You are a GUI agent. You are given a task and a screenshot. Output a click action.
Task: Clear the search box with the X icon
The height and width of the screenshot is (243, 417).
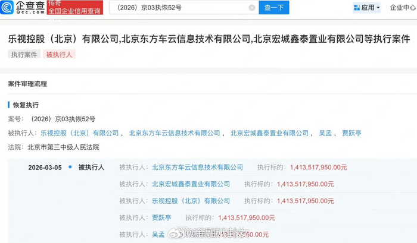(252, 8)
